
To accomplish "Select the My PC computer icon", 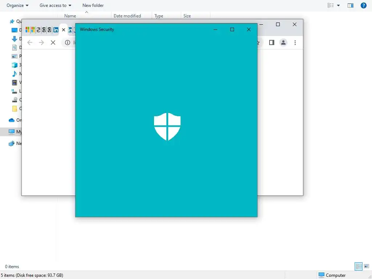I will pos(12,132).
